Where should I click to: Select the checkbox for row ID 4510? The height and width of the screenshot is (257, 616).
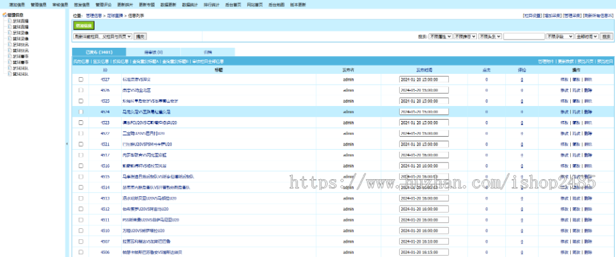click(x=81, y=230)
